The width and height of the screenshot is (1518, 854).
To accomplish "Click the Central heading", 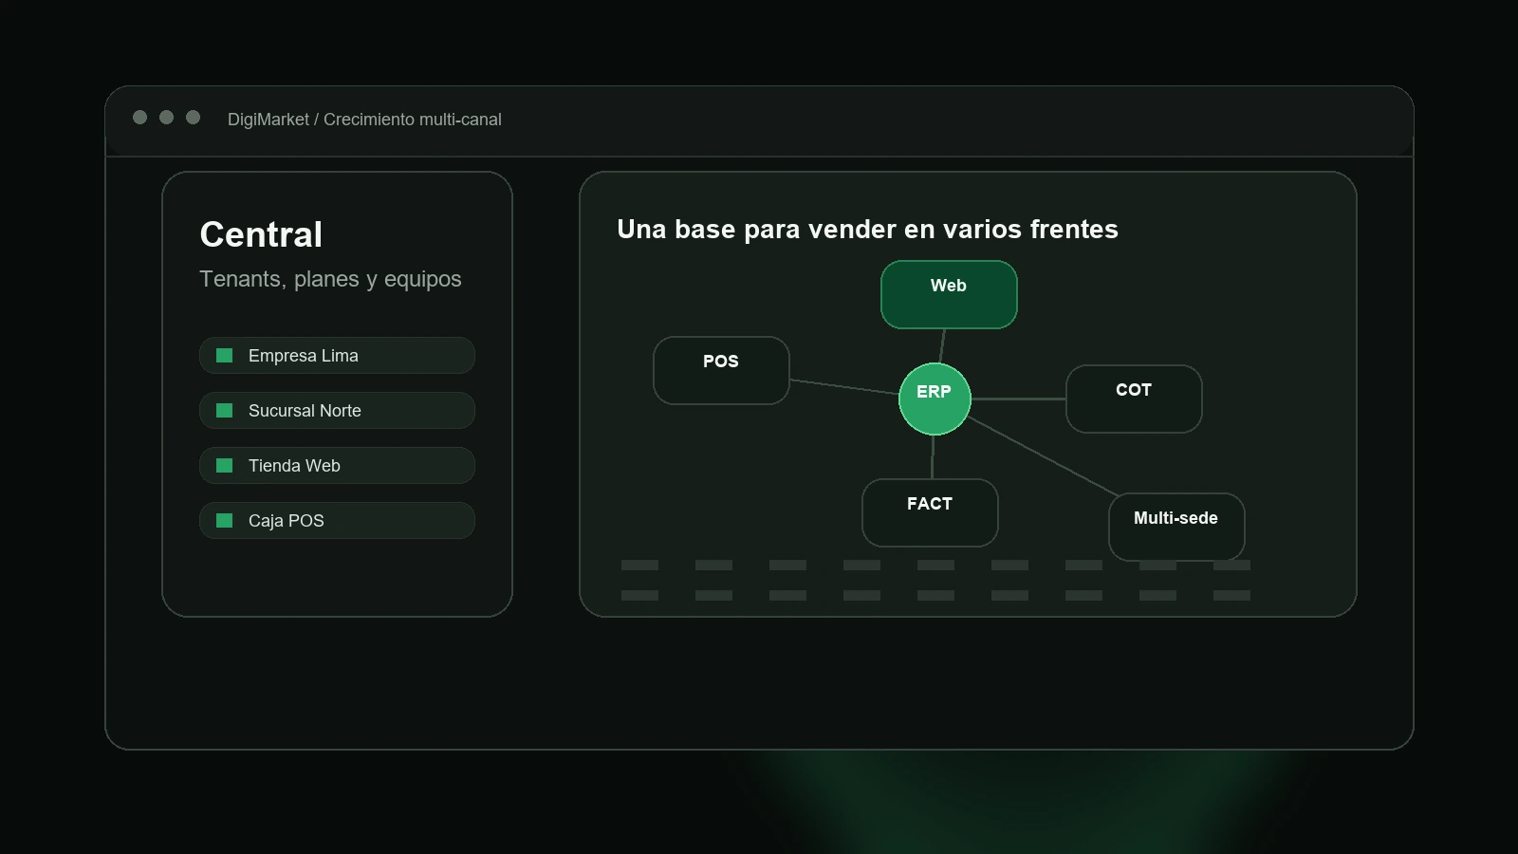I will [261, 234].
